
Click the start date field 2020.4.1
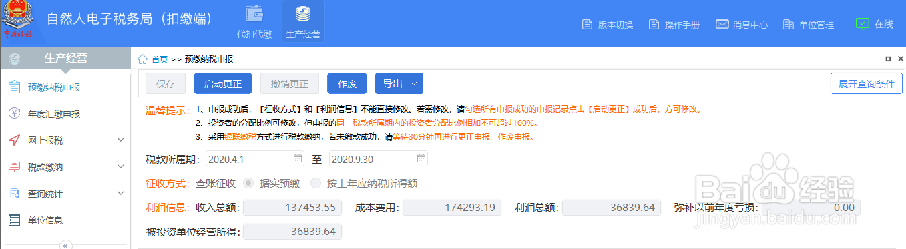point(254,159)
